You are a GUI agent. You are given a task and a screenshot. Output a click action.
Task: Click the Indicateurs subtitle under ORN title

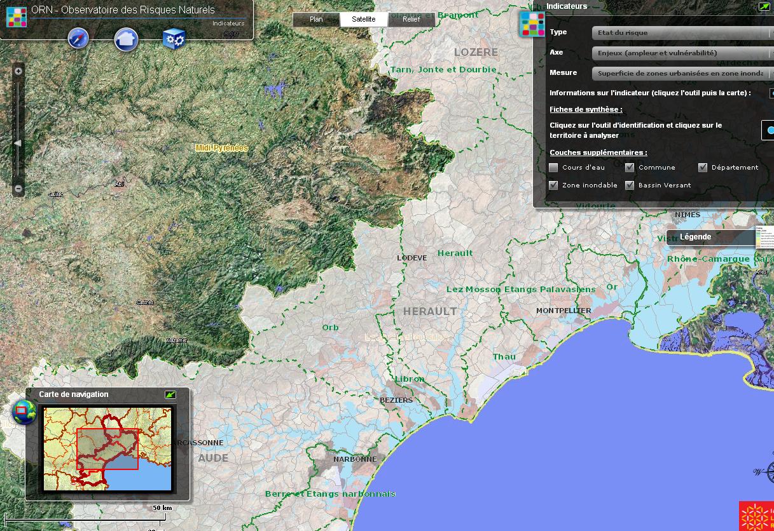click(228, 24)
